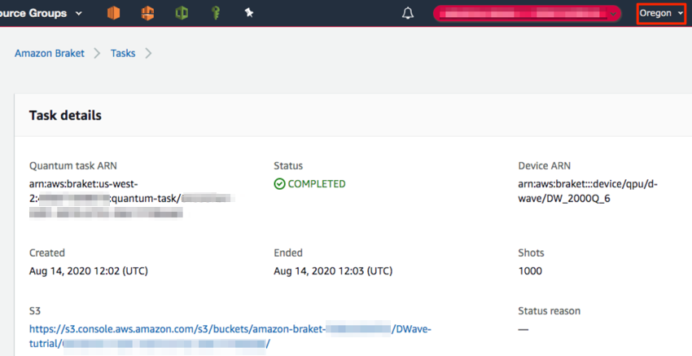Click the Status reason label
The width and height of the screenshot is (692, 356).
[549, 311]
